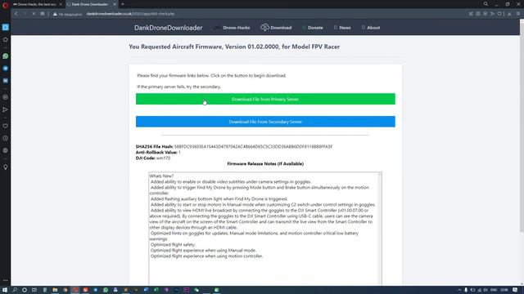Open History clock in the sidebar
The height and width of the screenshot is (294, 524).
pos(6,138)
